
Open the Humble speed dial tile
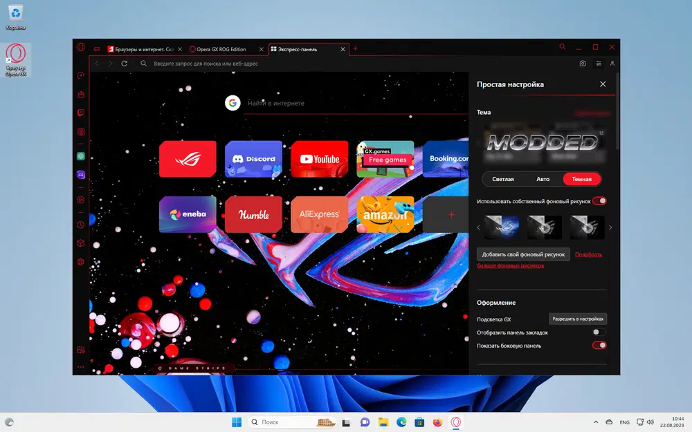click(x=253, y=215)
